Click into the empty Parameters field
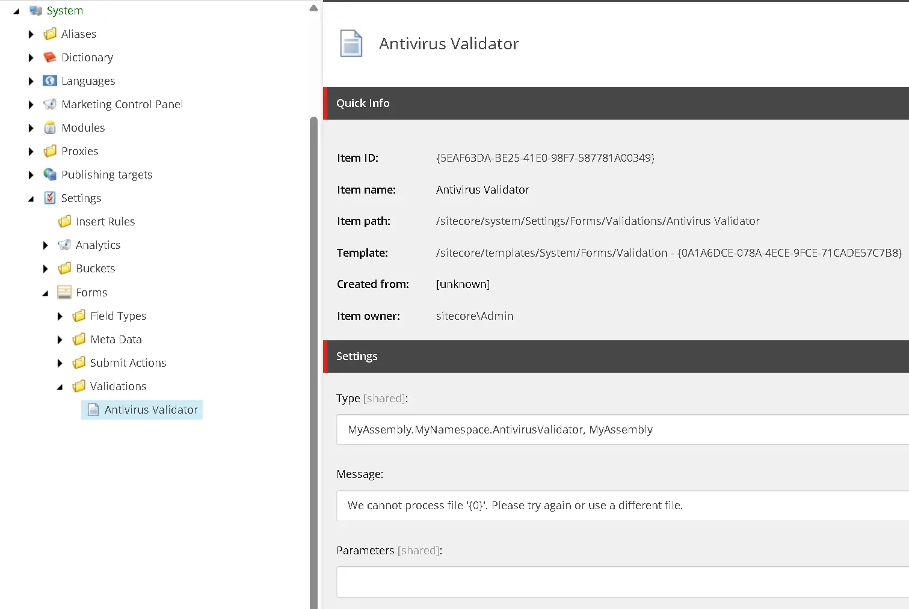The height and width of the screenshot is (609, 909). [623, 582]
